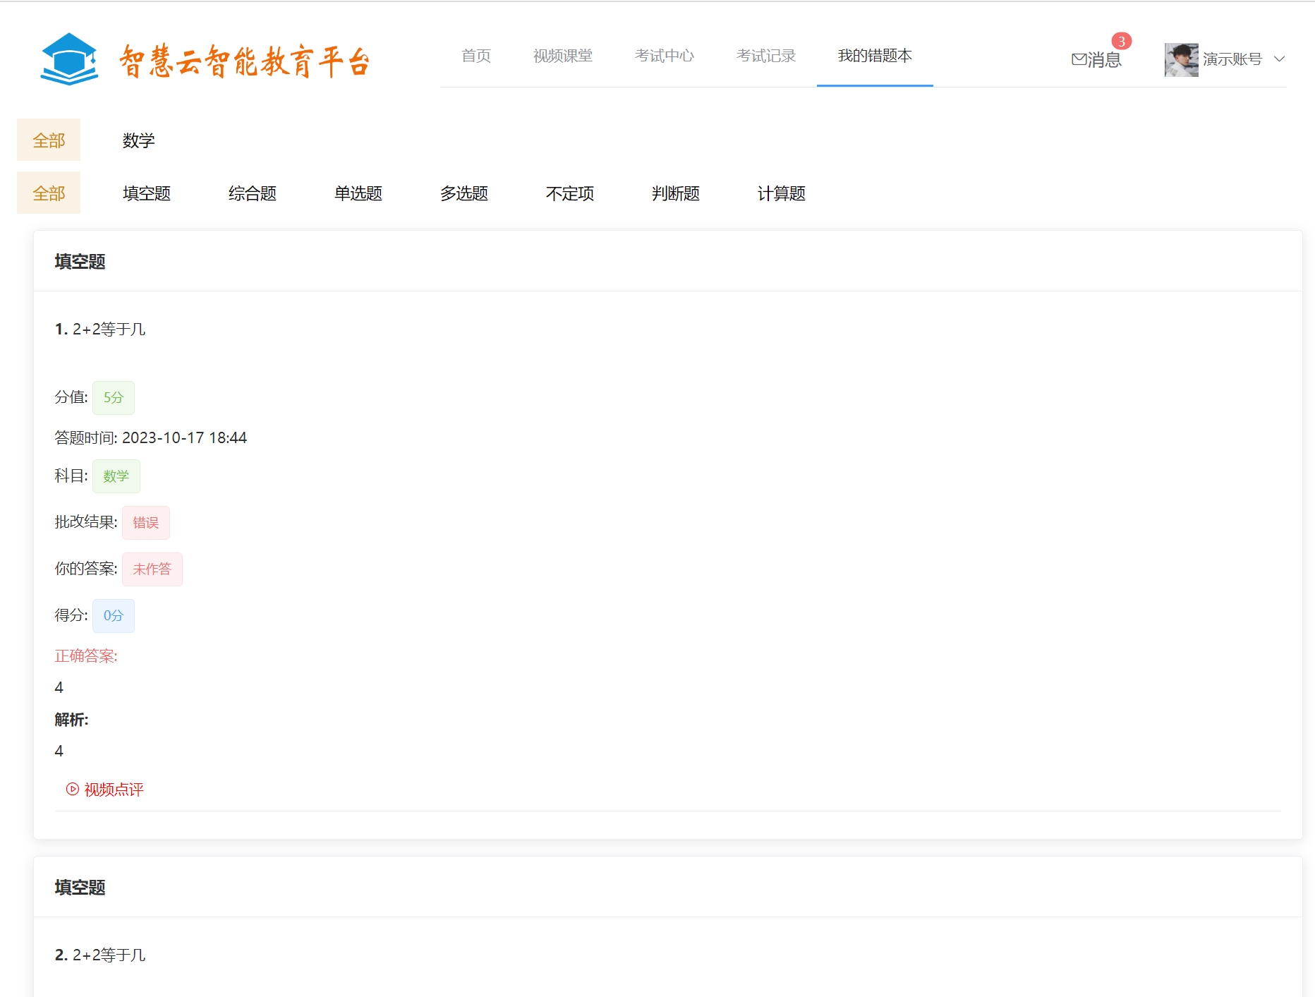Click the red 3 notification badge
The image size is (1315, 997).
point(1121,42)
